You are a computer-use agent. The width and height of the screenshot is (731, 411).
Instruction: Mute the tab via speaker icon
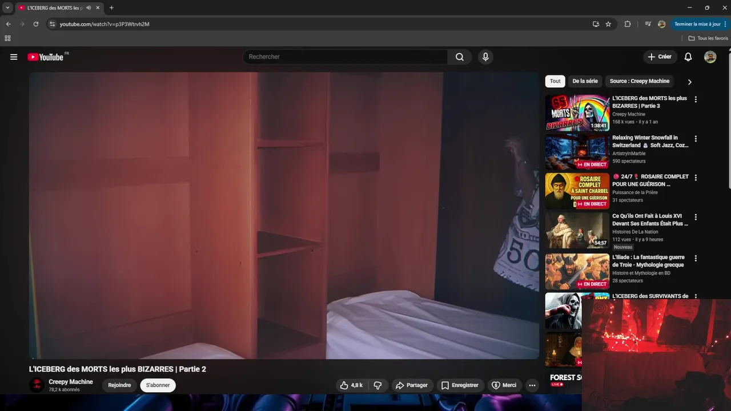pyautogui.click(x=89, y=8)
